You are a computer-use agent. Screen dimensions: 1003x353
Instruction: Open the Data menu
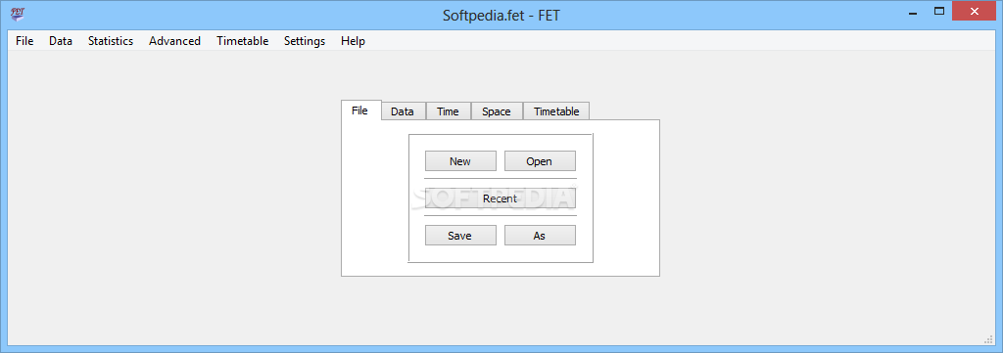pos(61,41)
